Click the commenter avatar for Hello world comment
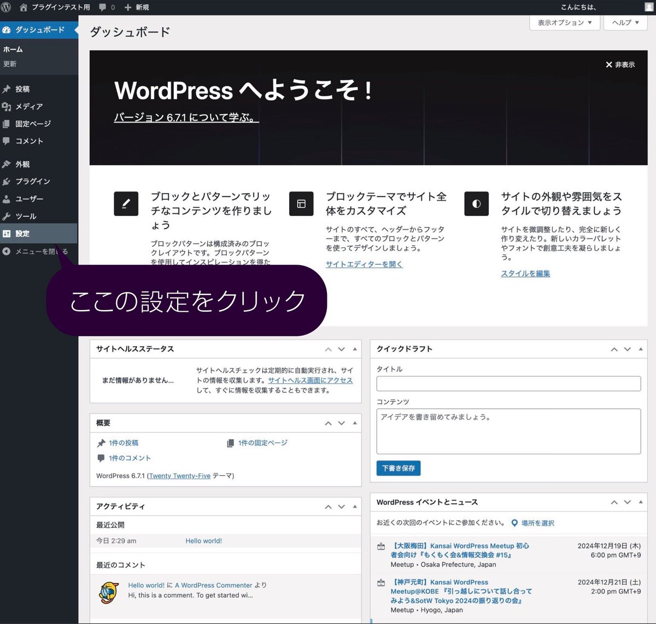The image size is (656, 624). [109, 592]
